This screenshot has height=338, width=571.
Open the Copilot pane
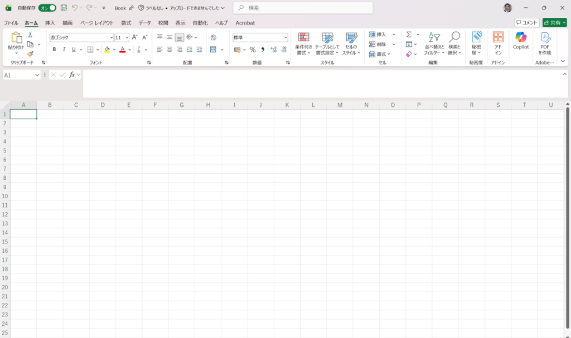coord(521,41)
